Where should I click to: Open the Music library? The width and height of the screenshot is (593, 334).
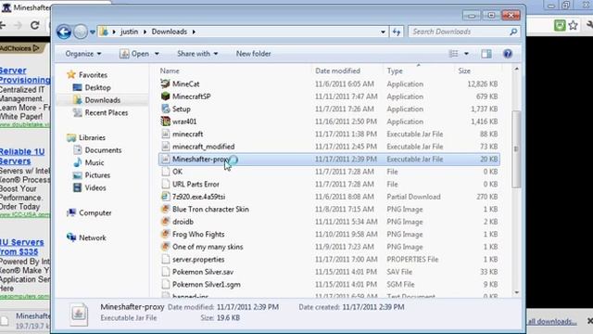pyautogui.click(x=95, y=162)
